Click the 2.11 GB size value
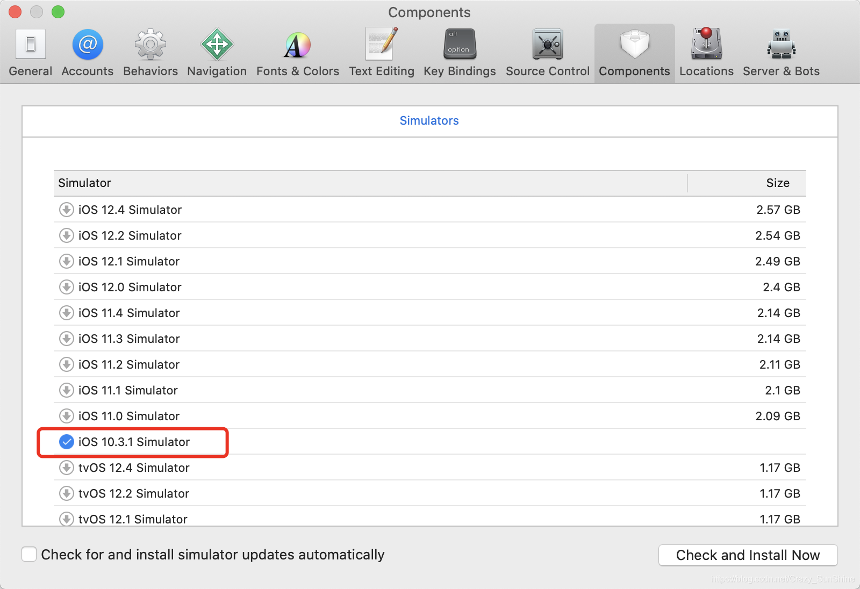This screenshot has width=860, height=589. coord(780,364)
